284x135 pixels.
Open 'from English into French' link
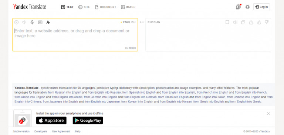pyautogui.click(x=251, y=92)
